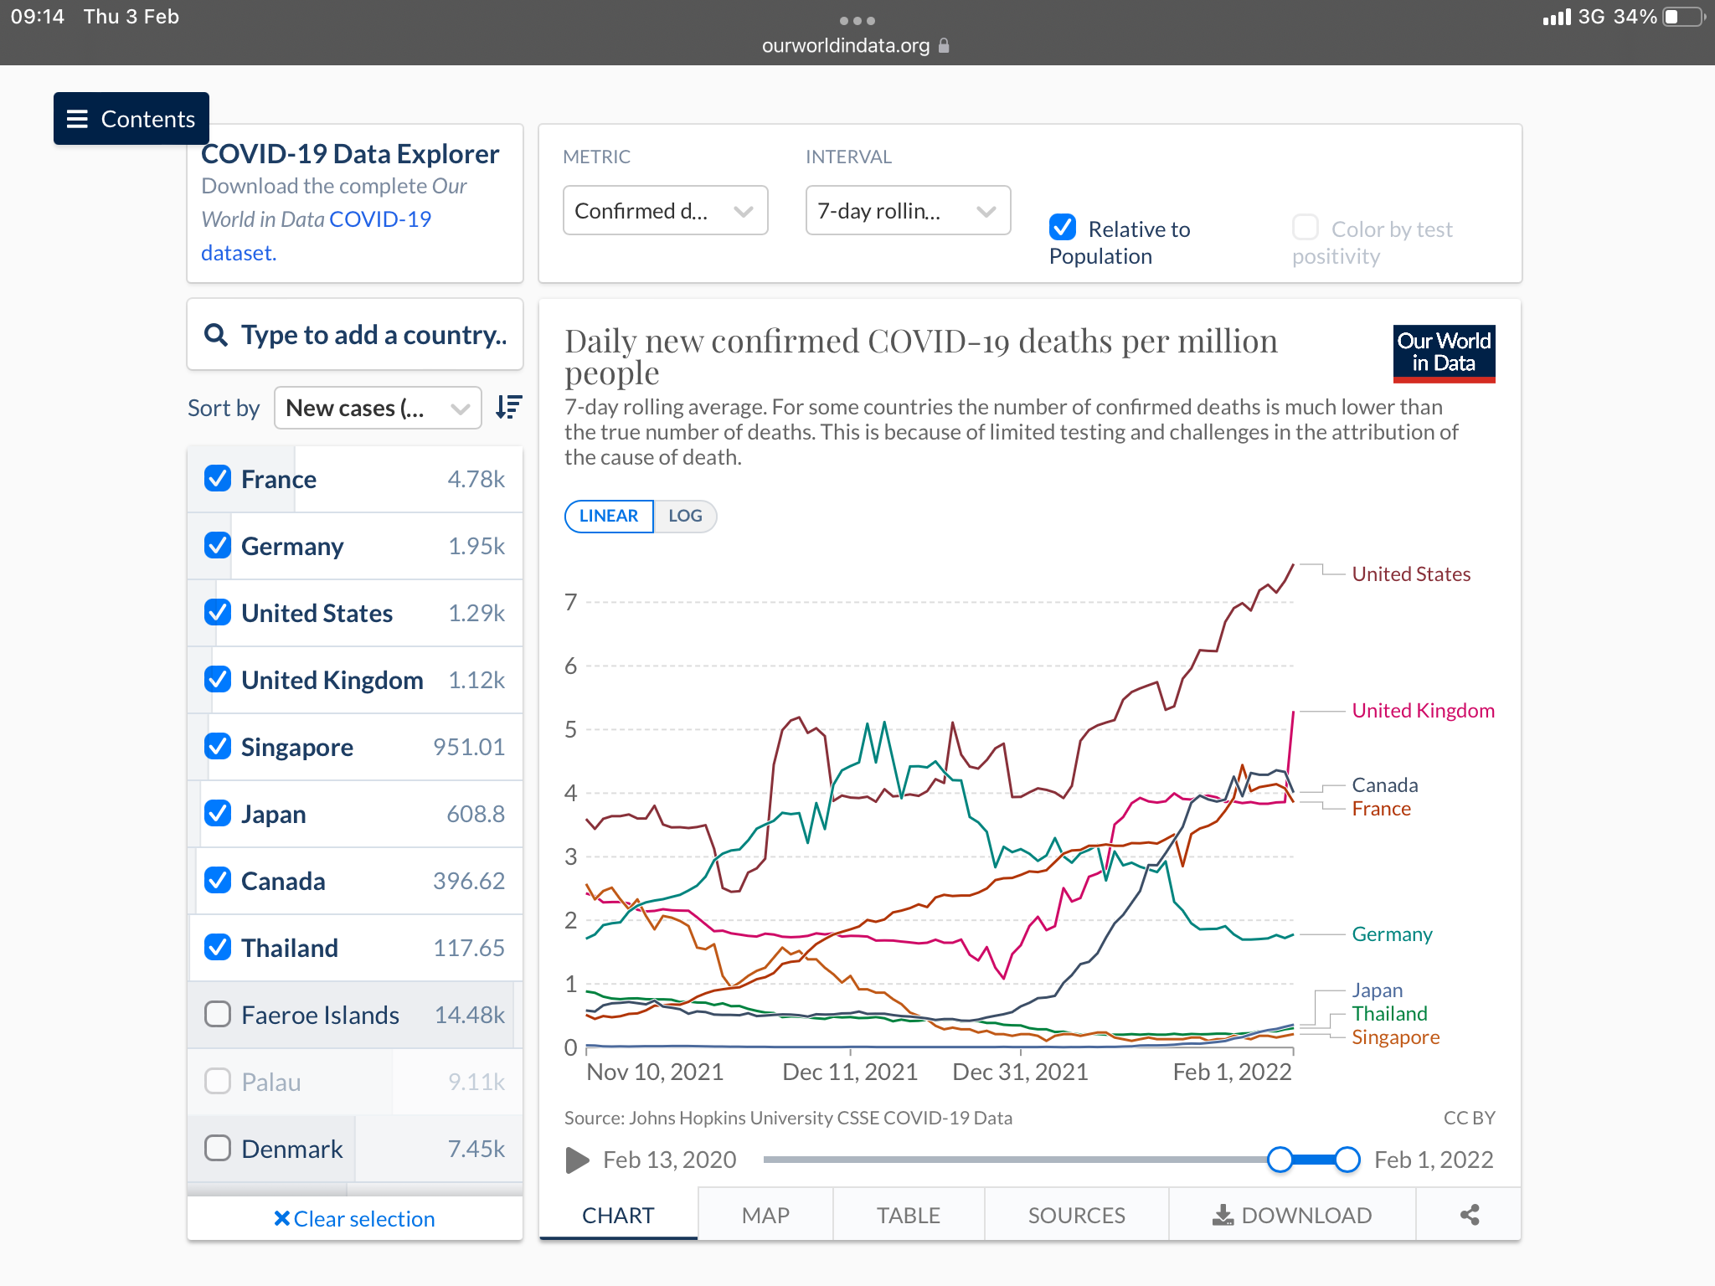
Task: Switch to the MAP tab
Action: pyautogui.click(x=765, y=1215)
